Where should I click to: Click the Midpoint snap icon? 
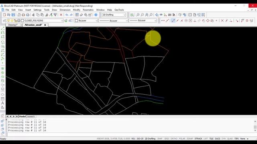(x=177, y=20)
